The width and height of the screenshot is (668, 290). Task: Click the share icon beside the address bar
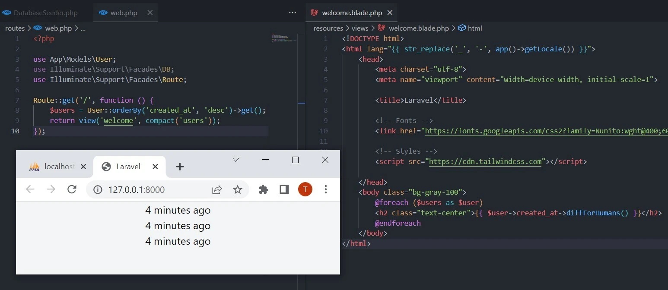point(217,189)
